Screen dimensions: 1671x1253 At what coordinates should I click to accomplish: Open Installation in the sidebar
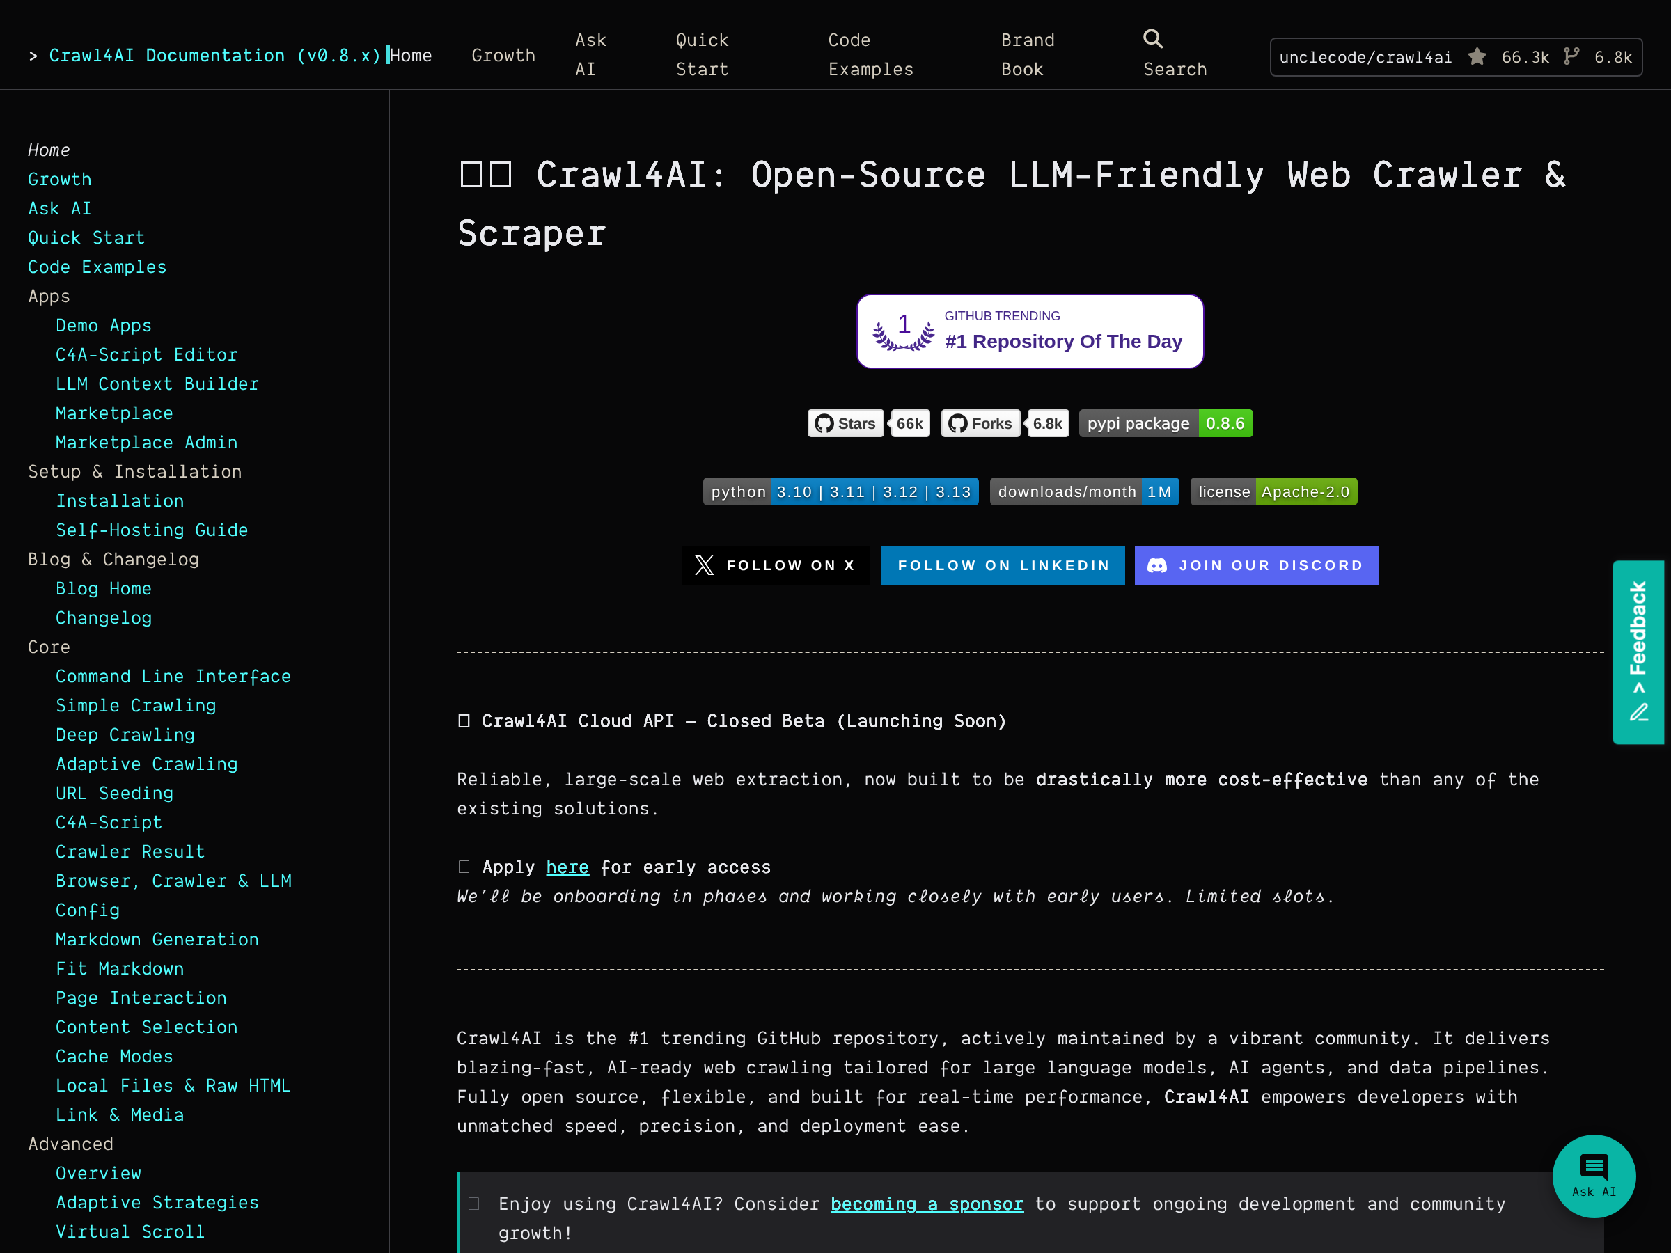pyautogui.click(x=120, y=501)
